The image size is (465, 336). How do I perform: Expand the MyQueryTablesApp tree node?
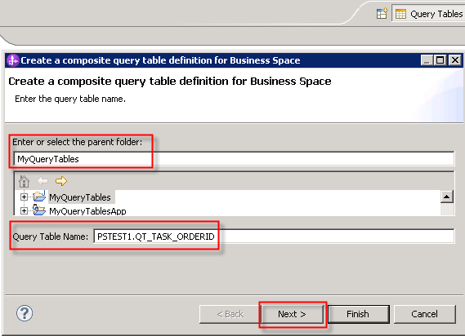click(24, 210)
